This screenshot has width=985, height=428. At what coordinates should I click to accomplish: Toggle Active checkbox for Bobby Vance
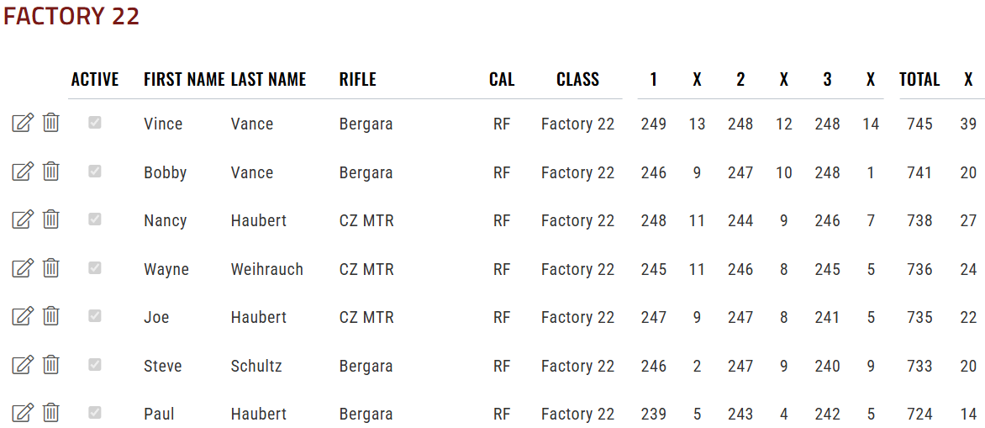[x=95, y=171]
